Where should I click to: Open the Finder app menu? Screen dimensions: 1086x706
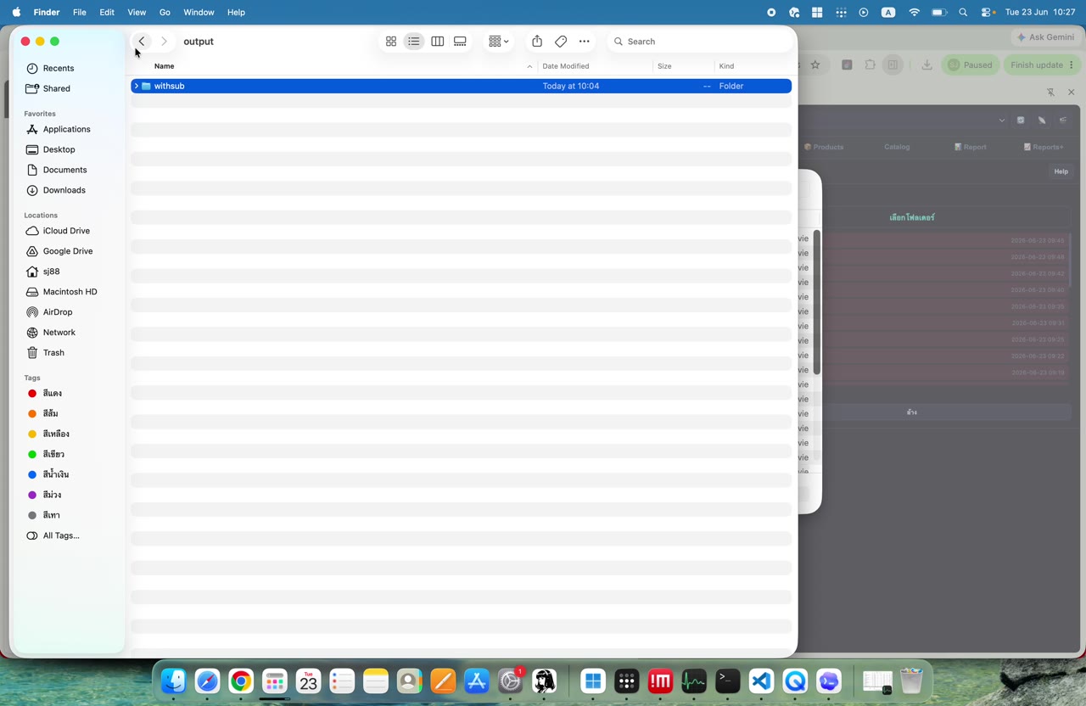pyautogui.click(x=47, y=13)
